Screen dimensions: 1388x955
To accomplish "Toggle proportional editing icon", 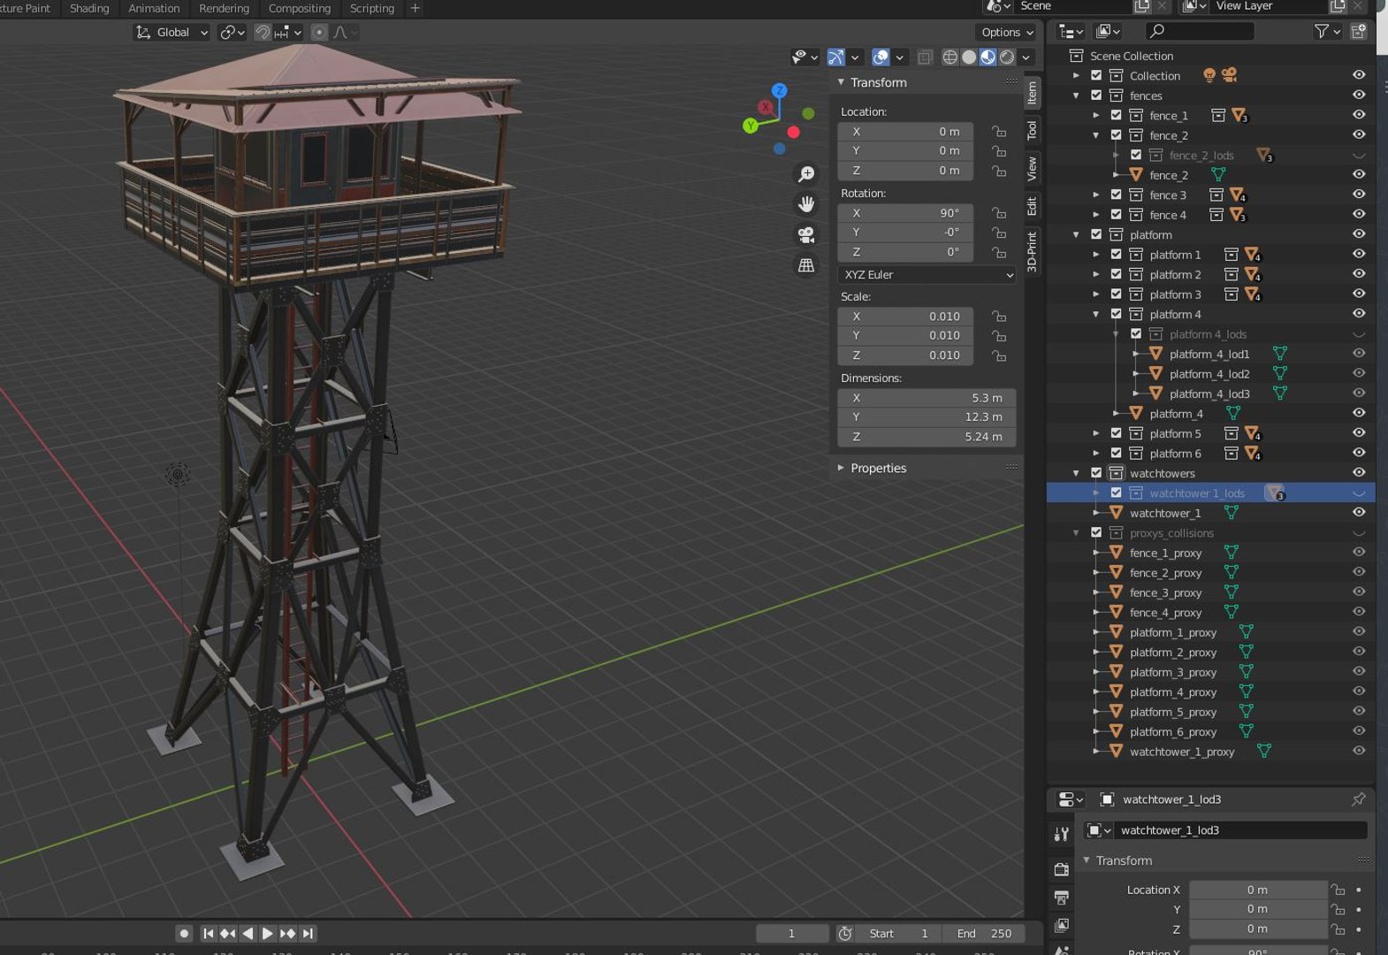I will point(320,32).
